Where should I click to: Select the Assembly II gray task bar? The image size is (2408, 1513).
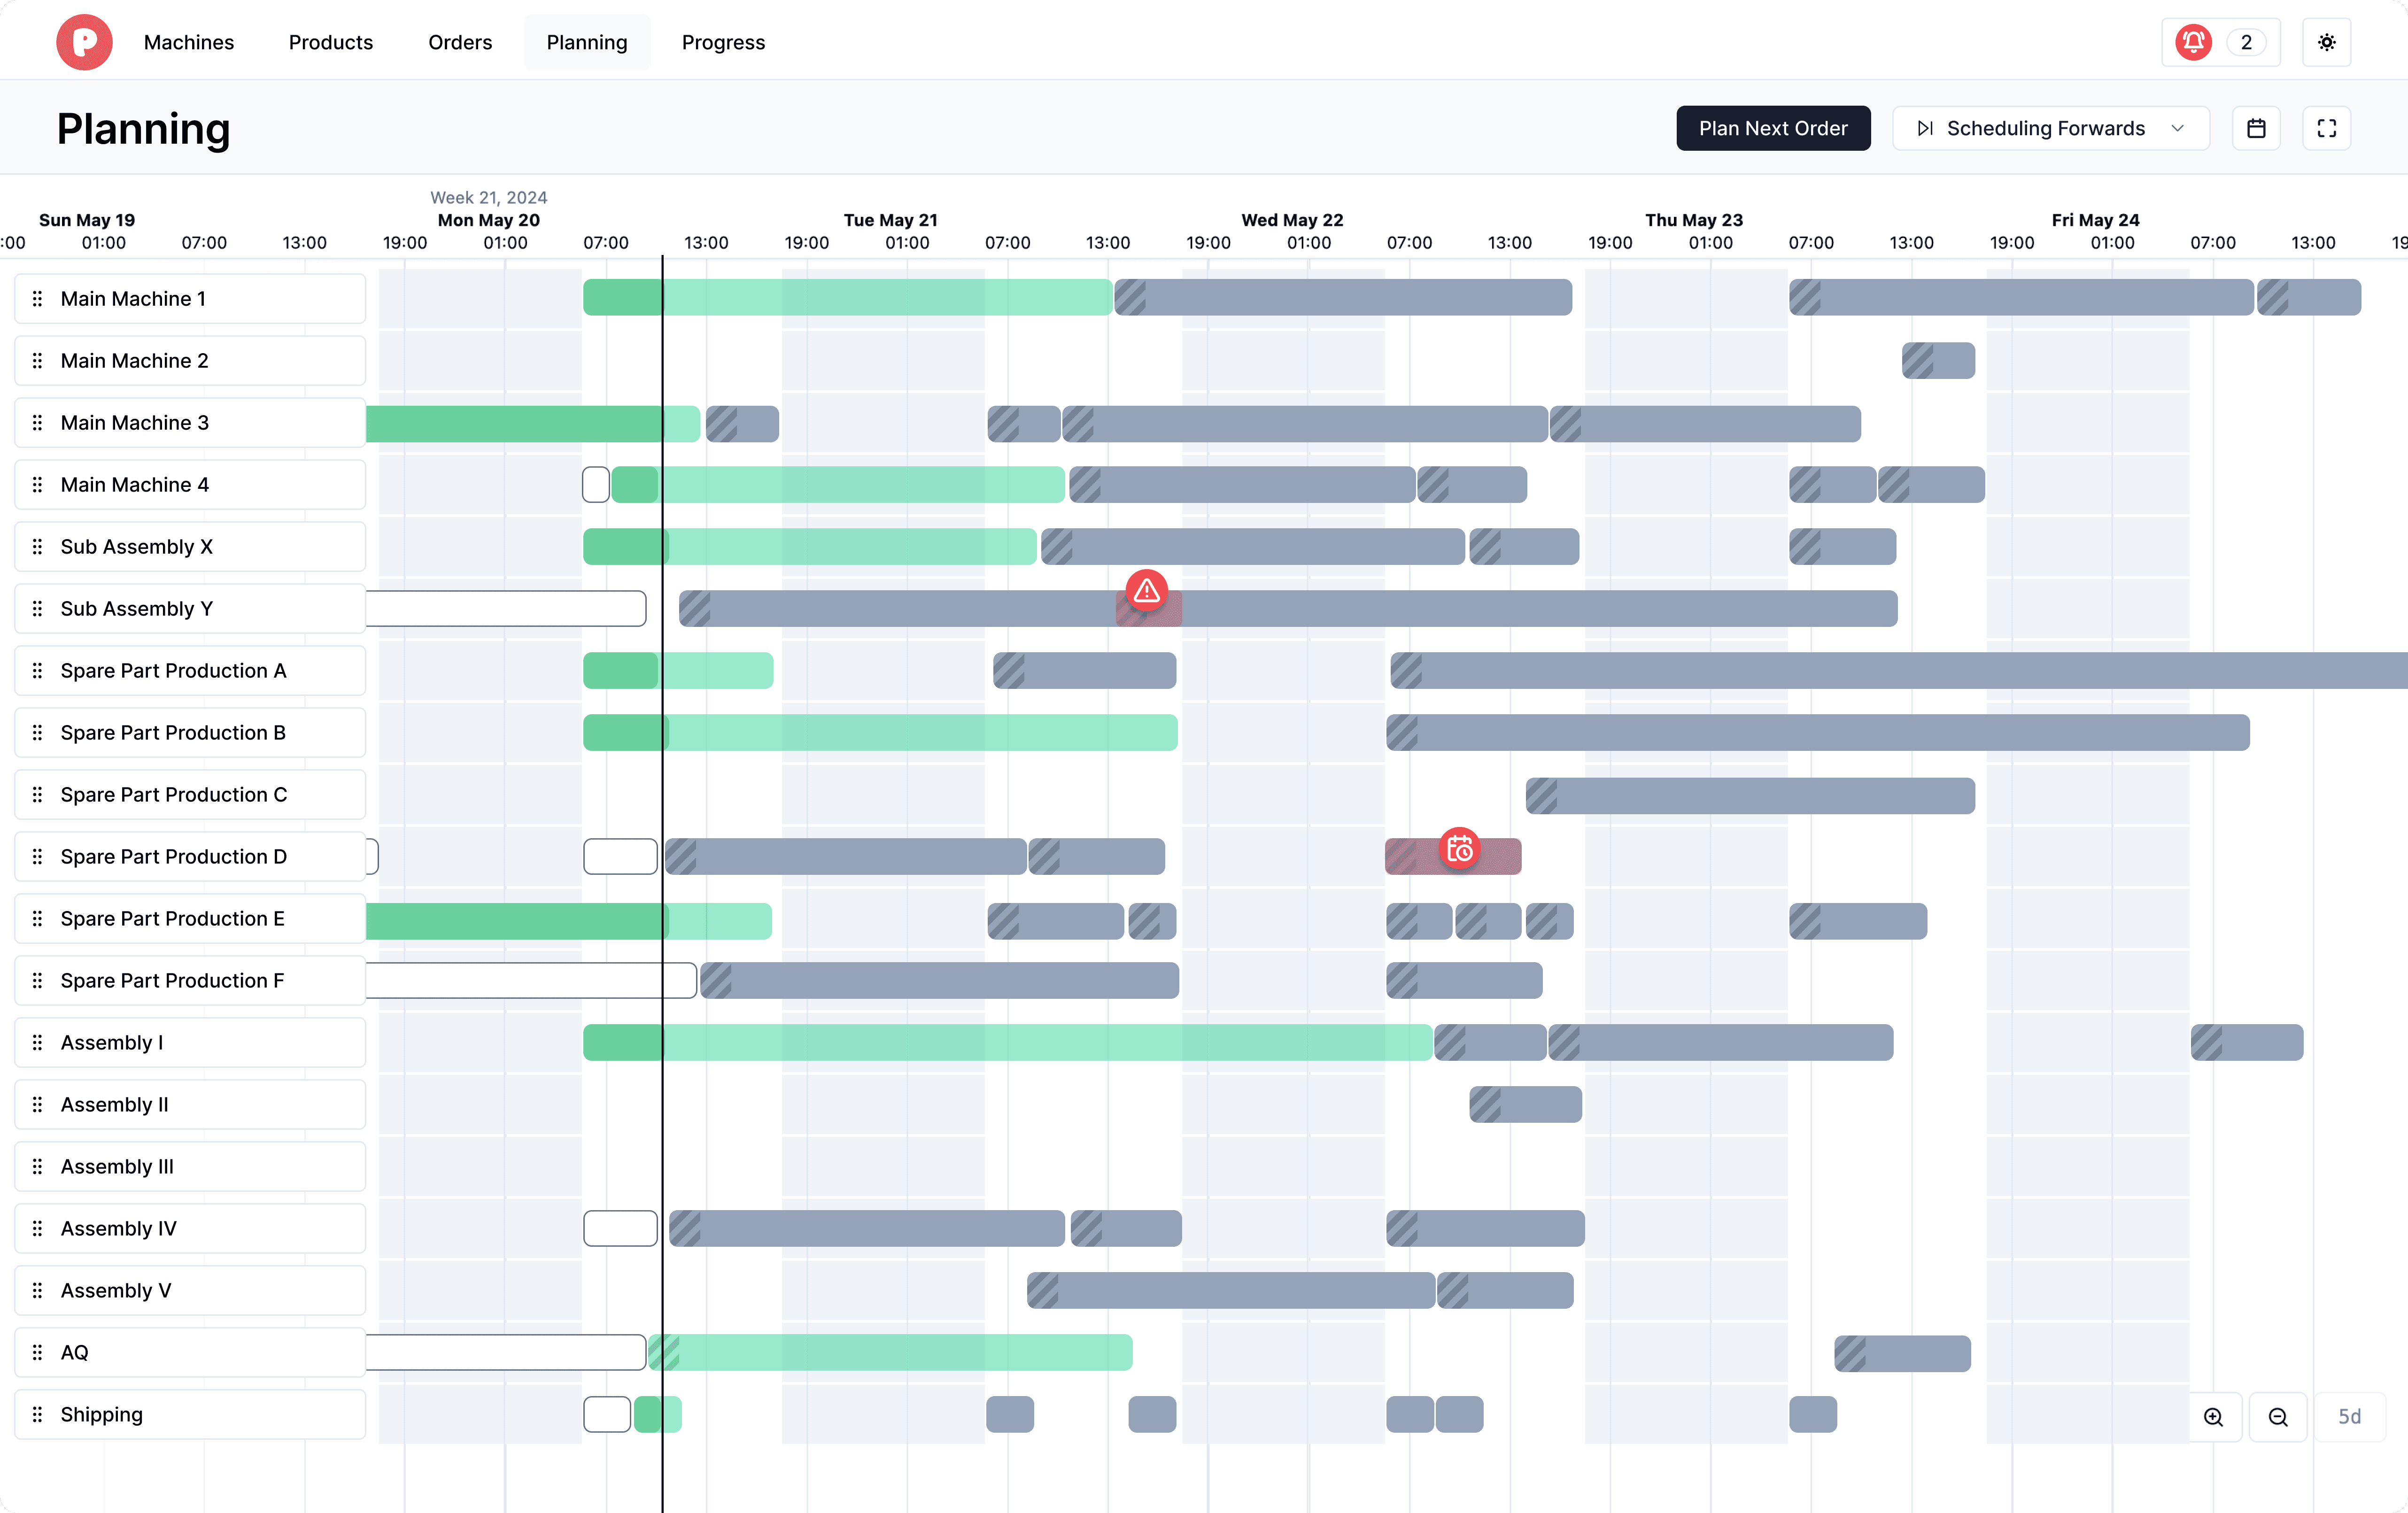coord(1525,1104)
